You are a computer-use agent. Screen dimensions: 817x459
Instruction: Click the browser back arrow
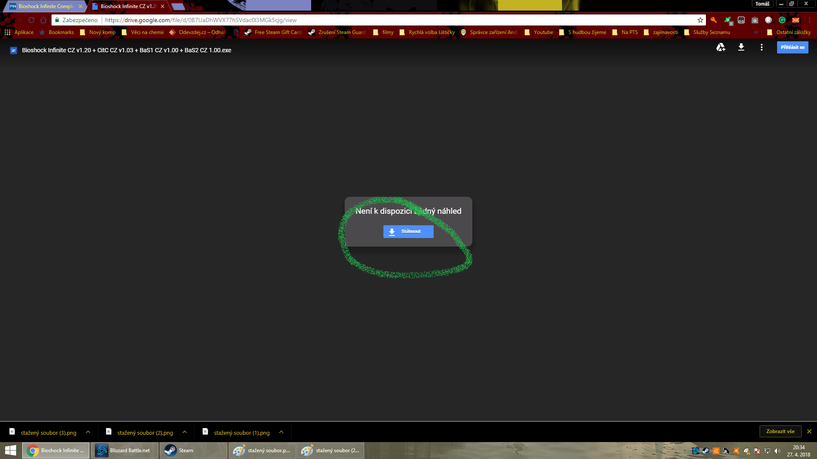click(8, 20)
